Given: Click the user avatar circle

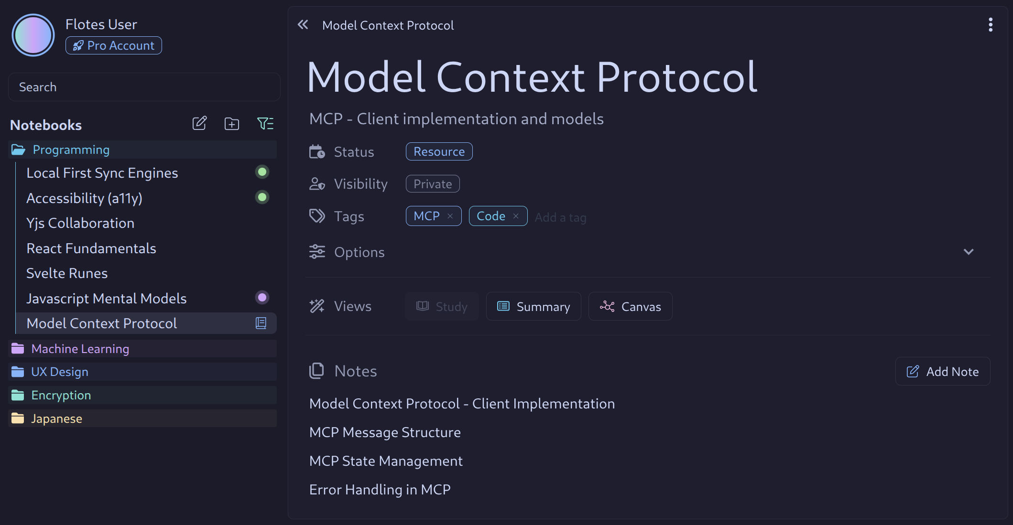Looking at the screenshot, I should point(33,35).
